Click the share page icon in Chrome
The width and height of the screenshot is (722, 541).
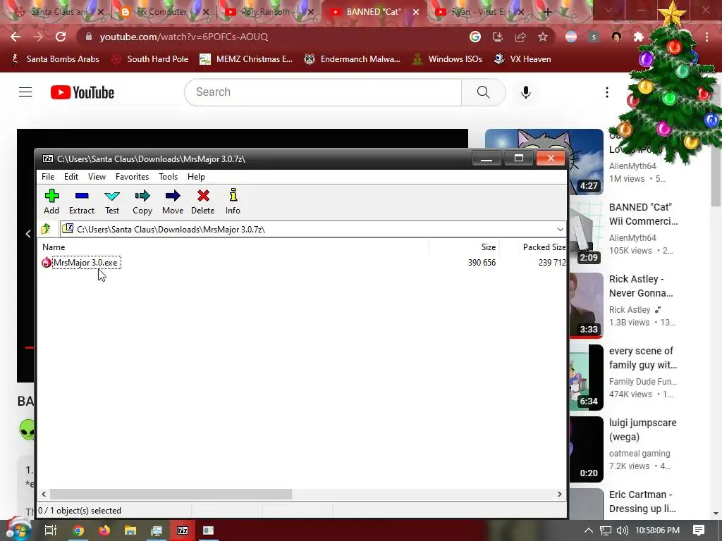pos(520,37)
